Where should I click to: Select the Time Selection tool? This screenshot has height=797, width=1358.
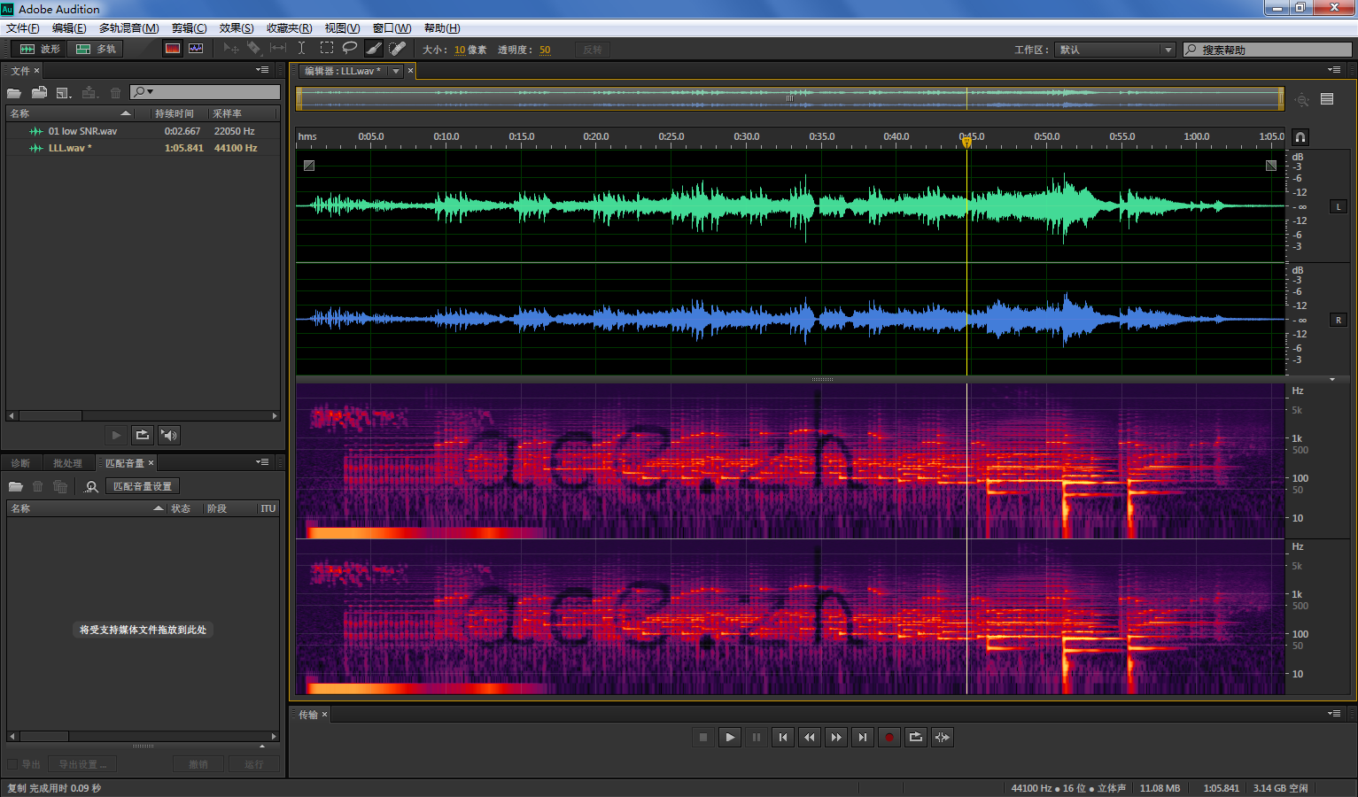click(302, 49)
